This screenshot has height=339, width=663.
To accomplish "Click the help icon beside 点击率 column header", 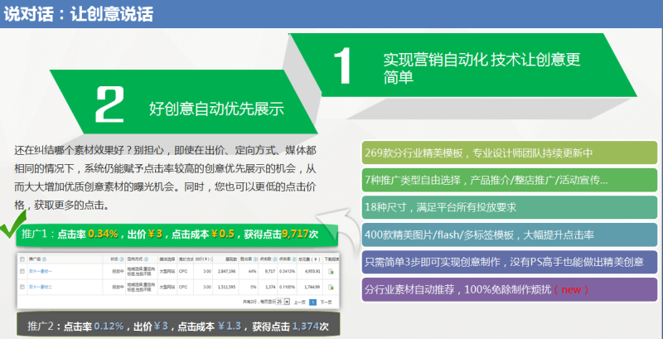I will 294,259.
